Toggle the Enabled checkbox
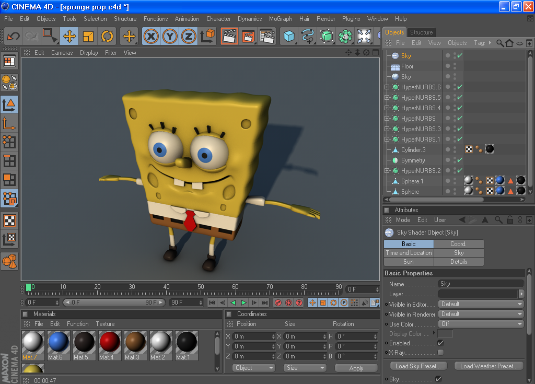The width and height of the screenshot is (535, 384). click(x=440, y=343)
